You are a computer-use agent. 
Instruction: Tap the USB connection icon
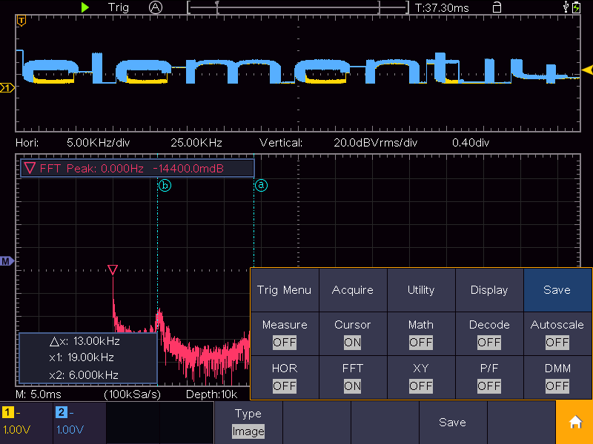566,7
